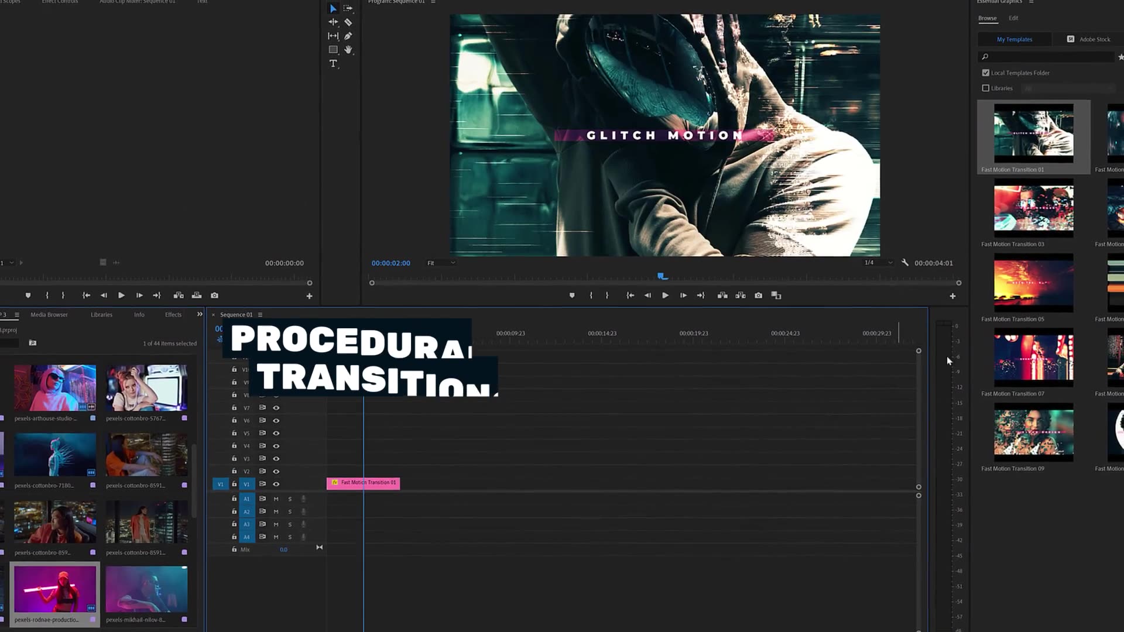This screenshot has width=1124, height=632.
Task: Step back one frame in Program monitor
Action: 647,296
